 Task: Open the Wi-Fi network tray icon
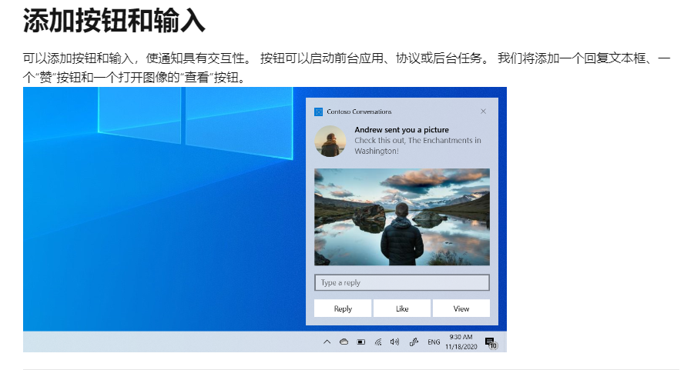[x=378, y=342]
